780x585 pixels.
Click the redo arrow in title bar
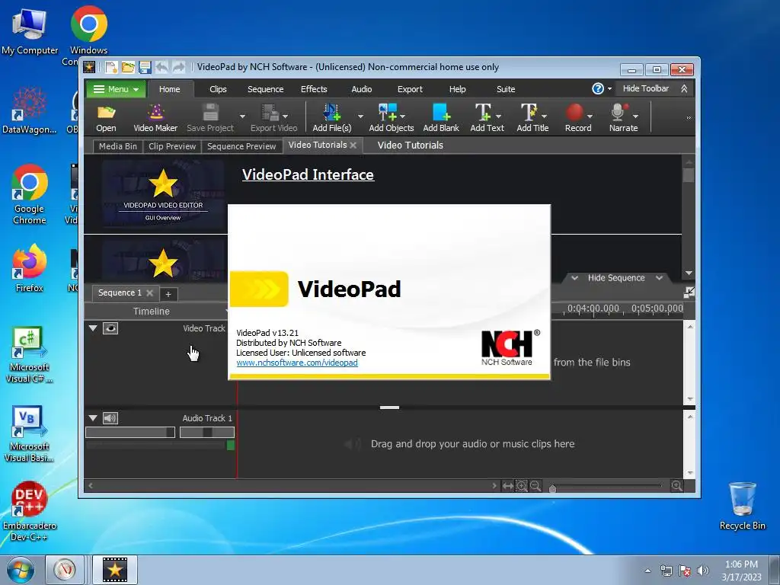pyautogui.click(x=178, y=67)
